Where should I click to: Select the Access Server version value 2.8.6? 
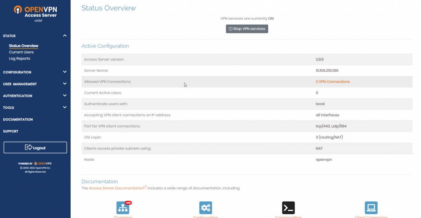point(319,59)
